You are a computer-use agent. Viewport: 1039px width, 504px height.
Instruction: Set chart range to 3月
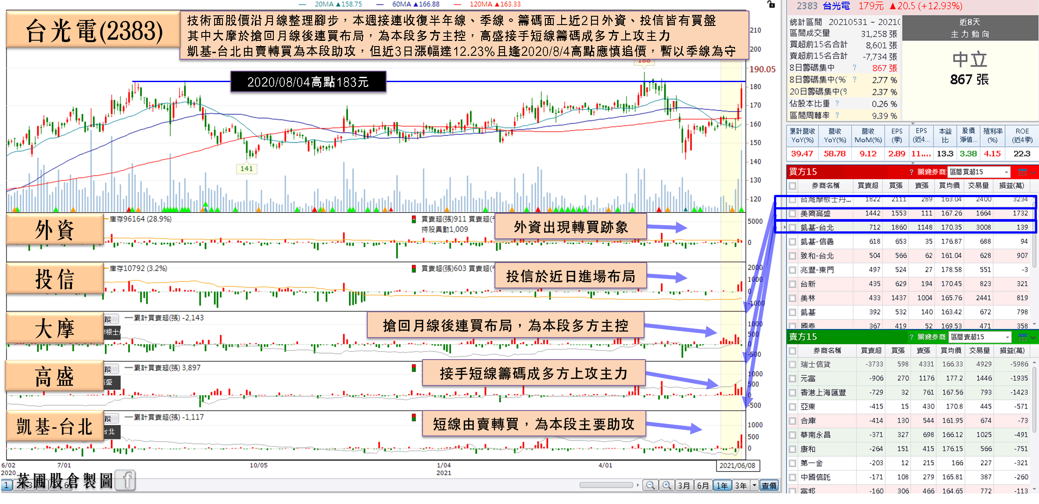tap(684, 486)
